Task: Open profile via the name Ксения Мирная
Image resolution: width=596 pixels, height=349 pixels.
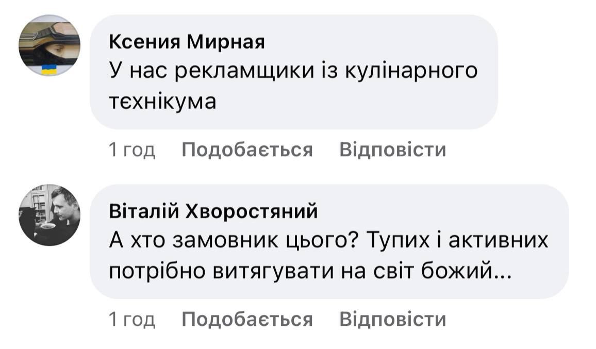Action: [187, 42]
